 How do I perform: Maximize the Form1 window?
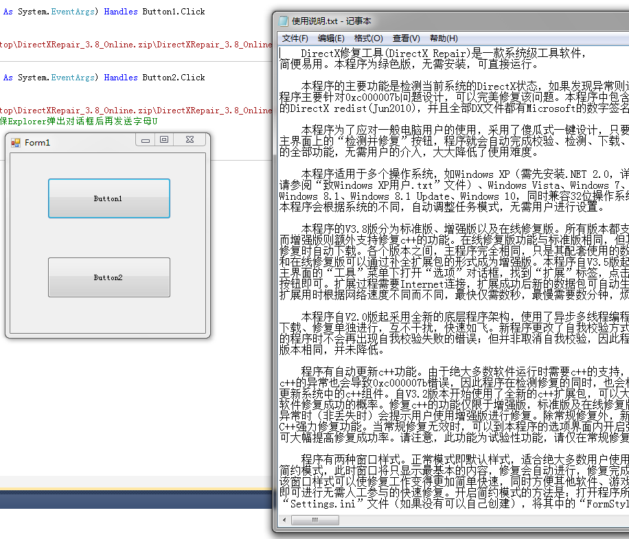[164, 139]
